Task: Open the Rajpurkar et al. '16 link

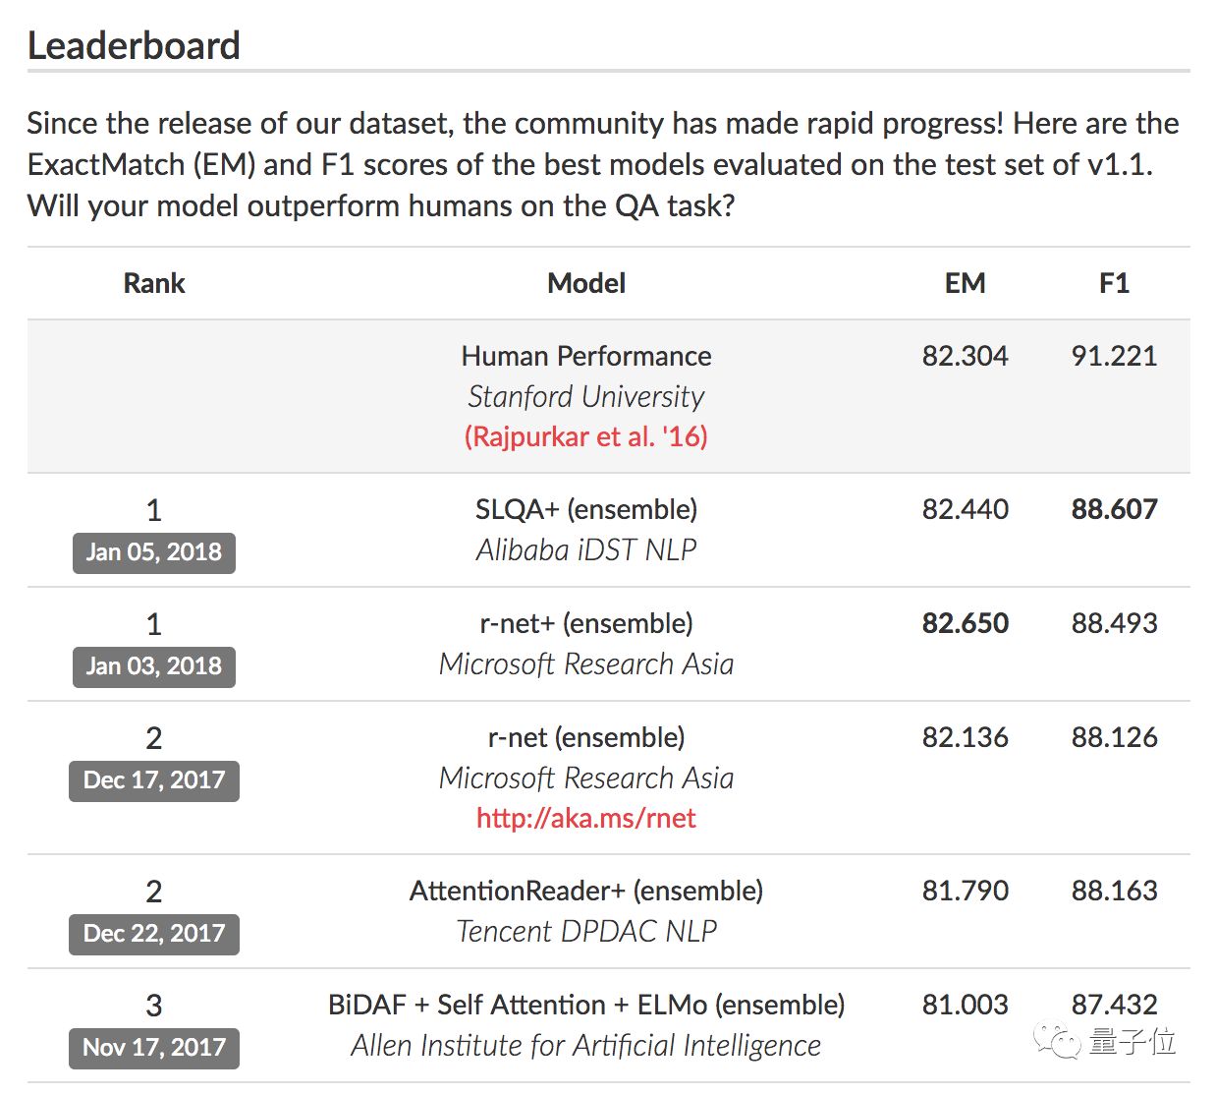Action: 585,436
